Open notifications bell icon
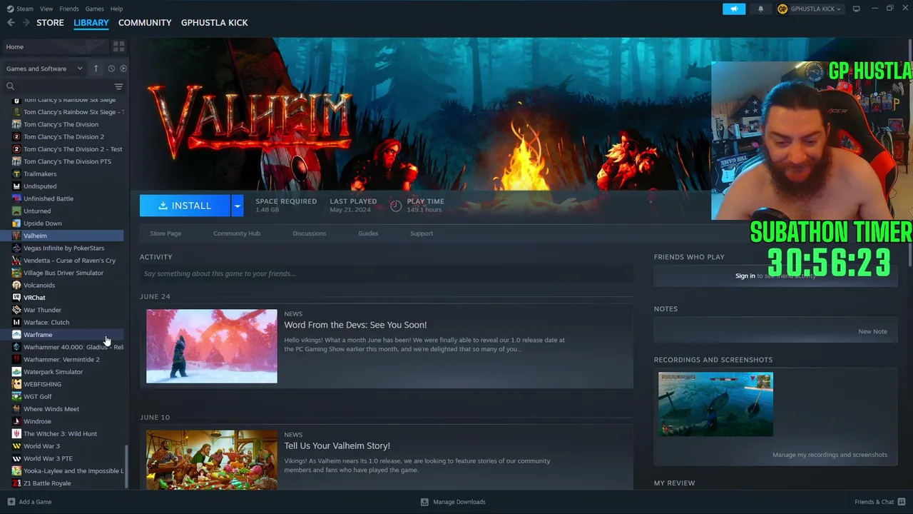 (x=760, y=9)
